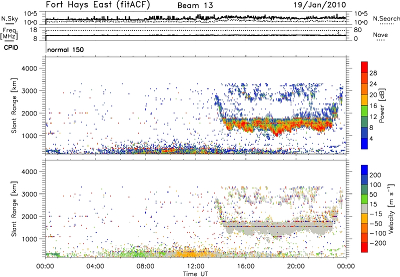Select the bright blue bottom Power colorbar segment
This screenshot has width=400, height=277.
click(x=364, y=143)
